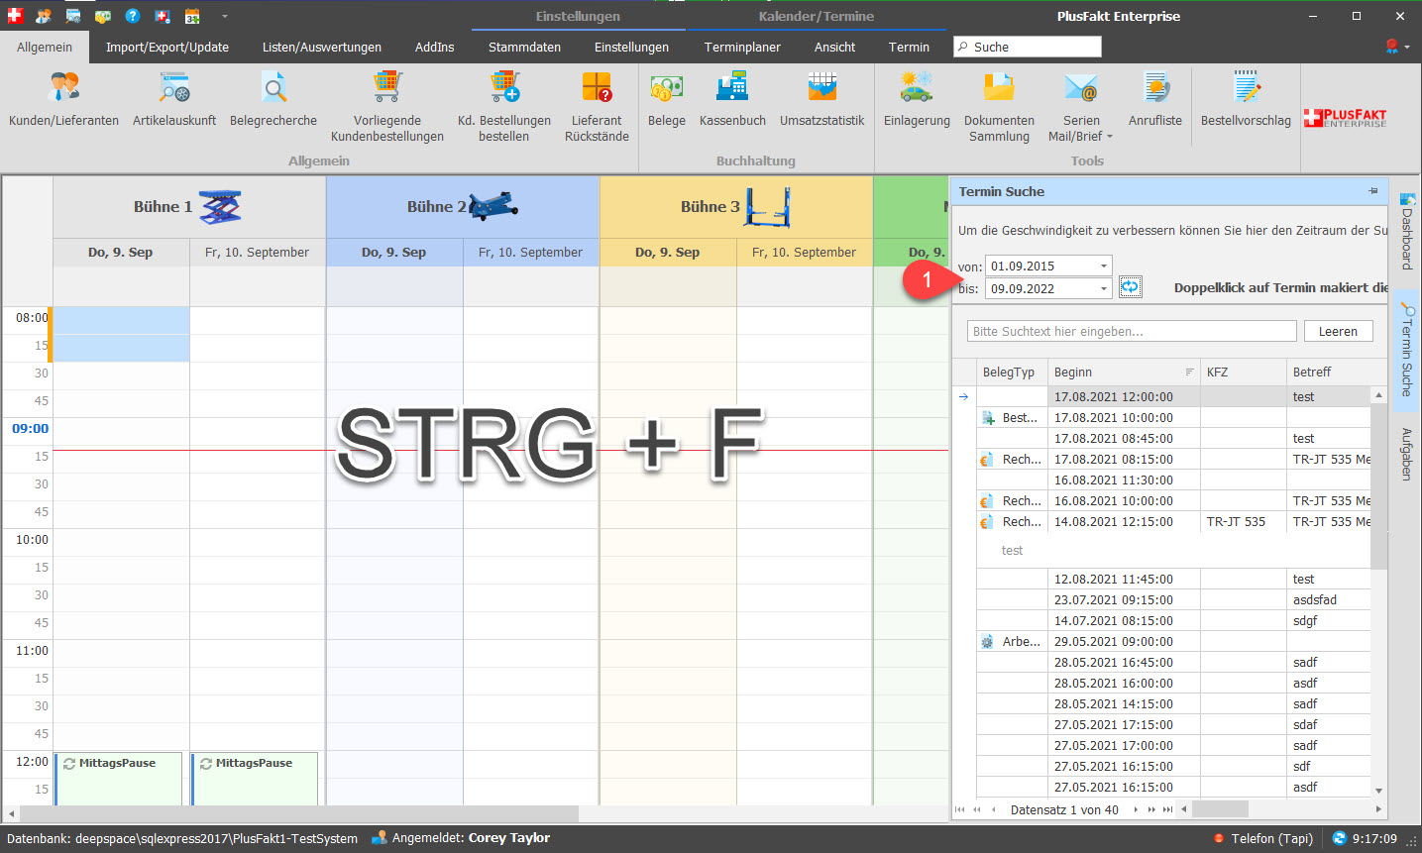The image size is (1422, 853).
Task: Open Dokumenten Sammlung
Action: click(999, 107)
